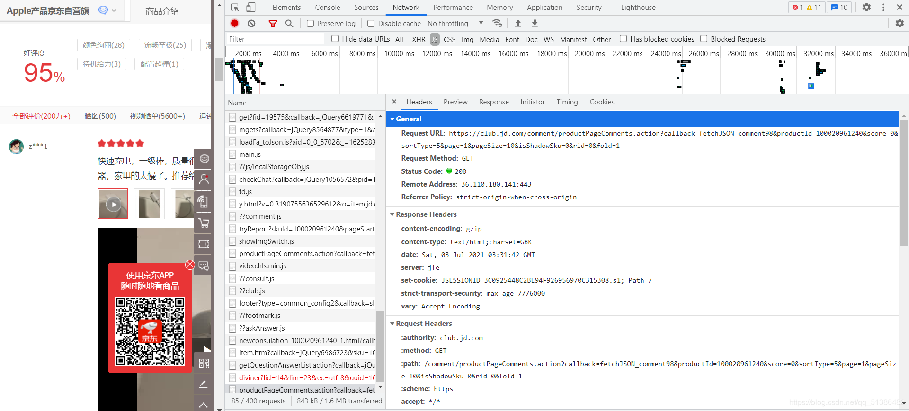
Task: Open JD sidebar QR grid icon
Action: tap(204, 363)
